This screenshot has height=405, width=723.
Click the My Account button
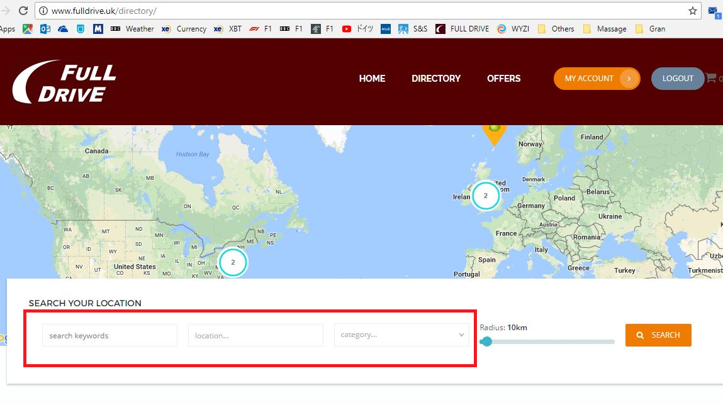tap(597, 79)
